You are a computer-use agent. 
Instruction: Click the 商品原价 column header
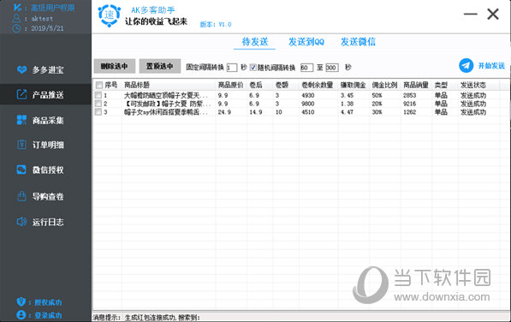(x=230, y=85)
